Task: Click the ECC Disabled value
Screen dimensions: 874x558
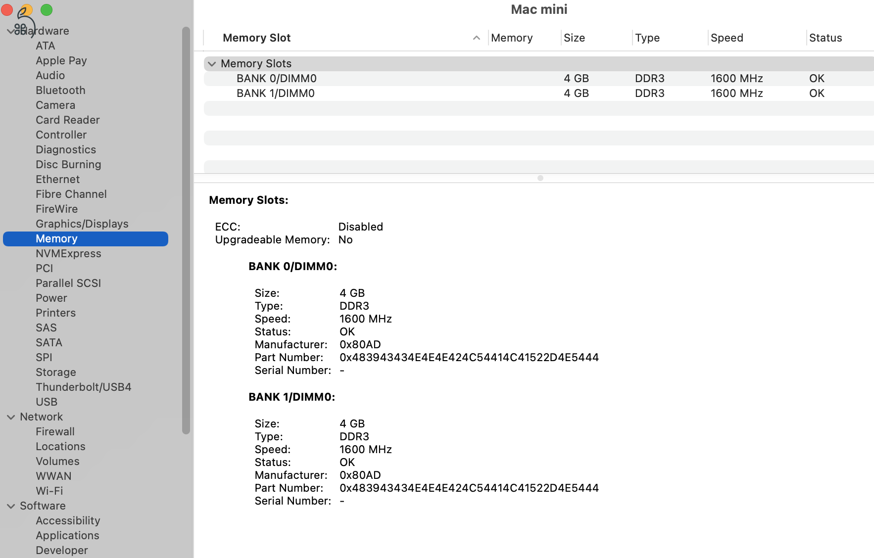Action: (x=361, y=227)
